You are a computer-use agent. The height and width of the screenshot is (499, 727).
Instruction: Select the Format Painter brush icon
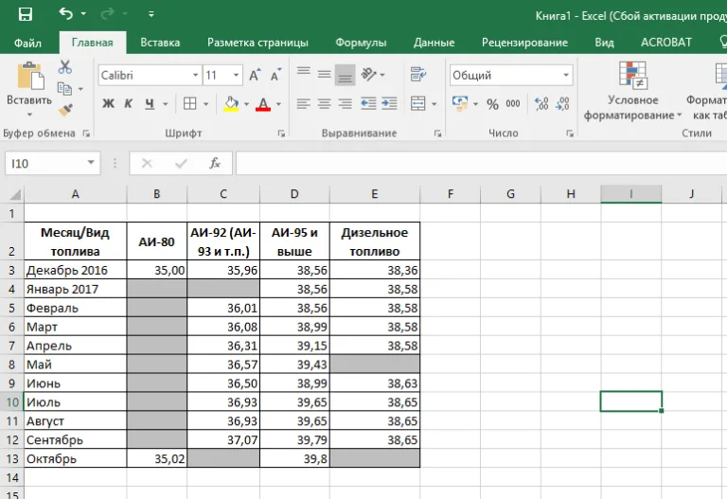click(65, 110)
